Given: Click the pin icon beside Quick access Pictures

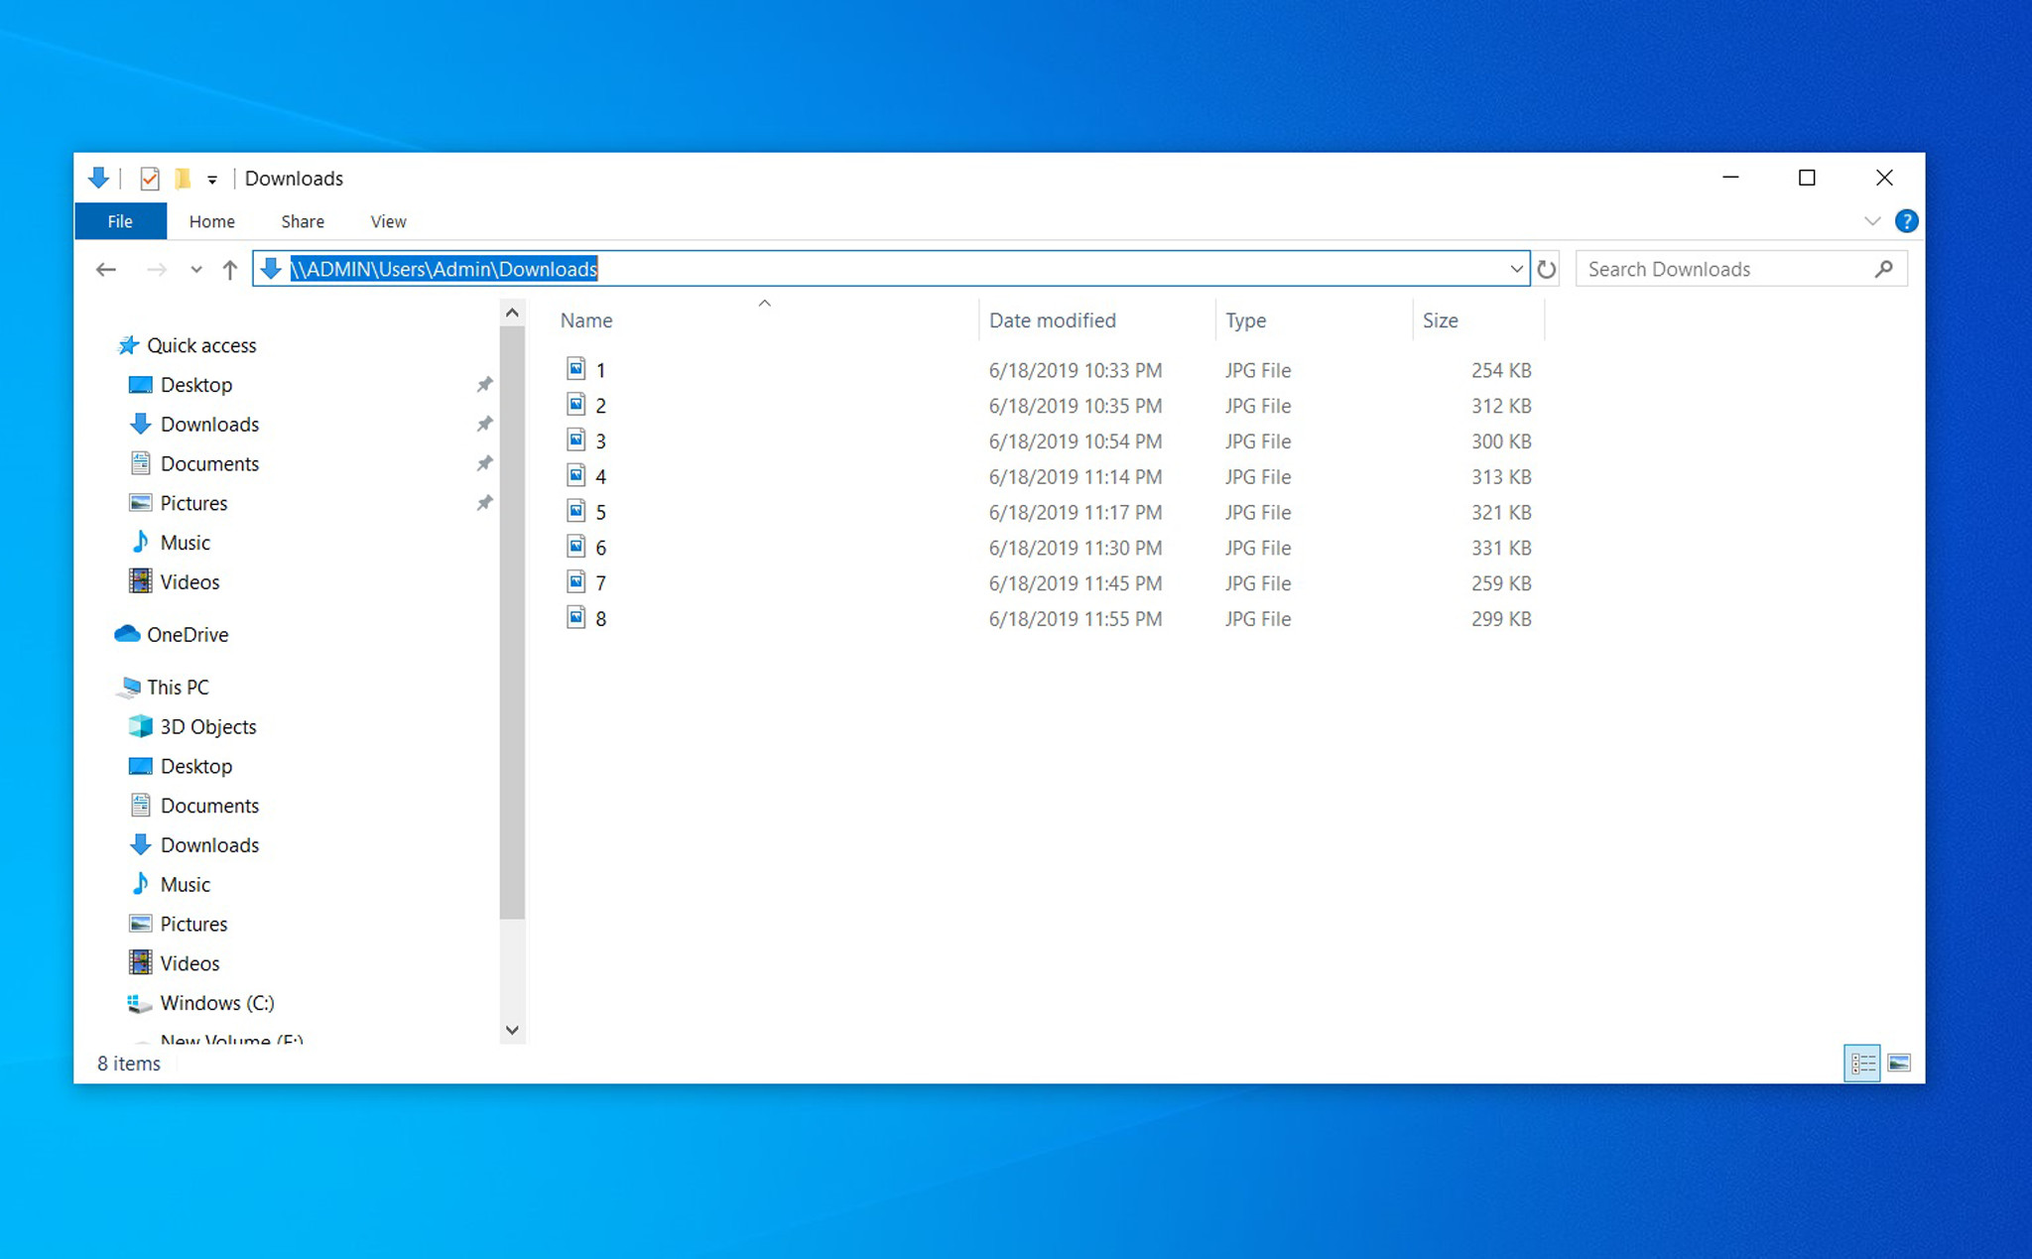Looking at the screenshot, I should (x=484, y=503).
